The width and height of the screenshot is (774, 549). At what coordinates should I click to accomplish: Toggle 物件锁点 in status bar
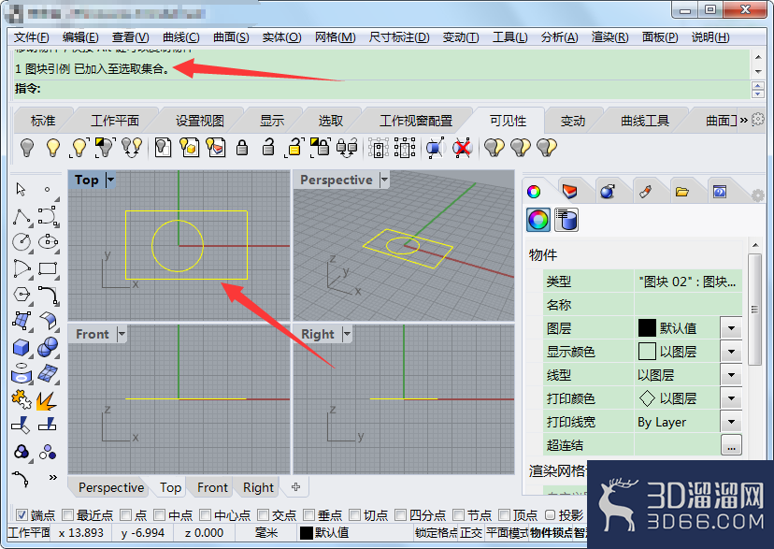point(552,533)
